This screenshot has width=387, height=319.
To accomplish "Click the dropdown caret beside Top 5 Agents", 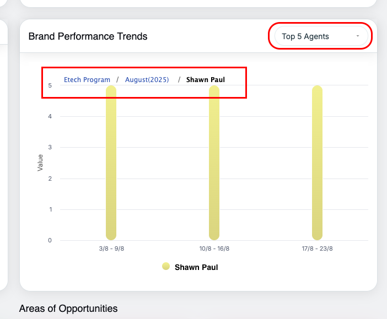I will (x=358, y=36).
